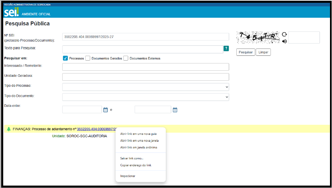Open process link 3552205.404.00069997

(x=97, y=129)
